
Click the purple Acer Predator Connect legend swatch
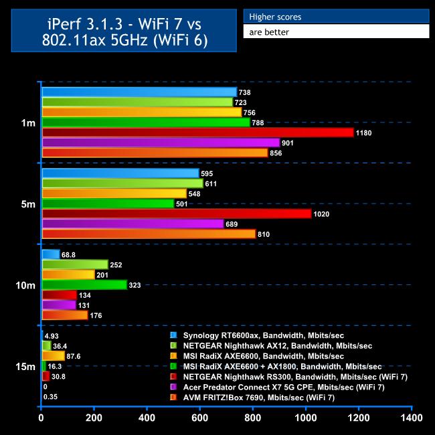pos(173,387)
